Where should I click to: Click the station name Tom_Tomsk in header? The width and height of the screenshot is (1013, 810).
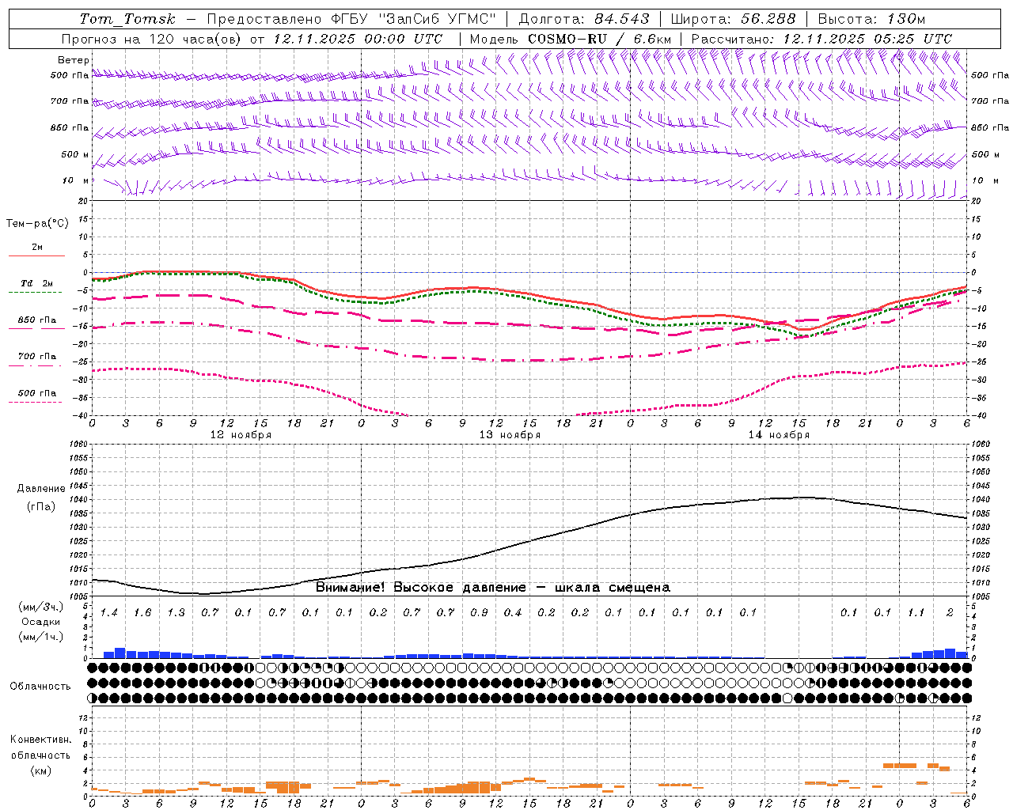click(127, 19)
